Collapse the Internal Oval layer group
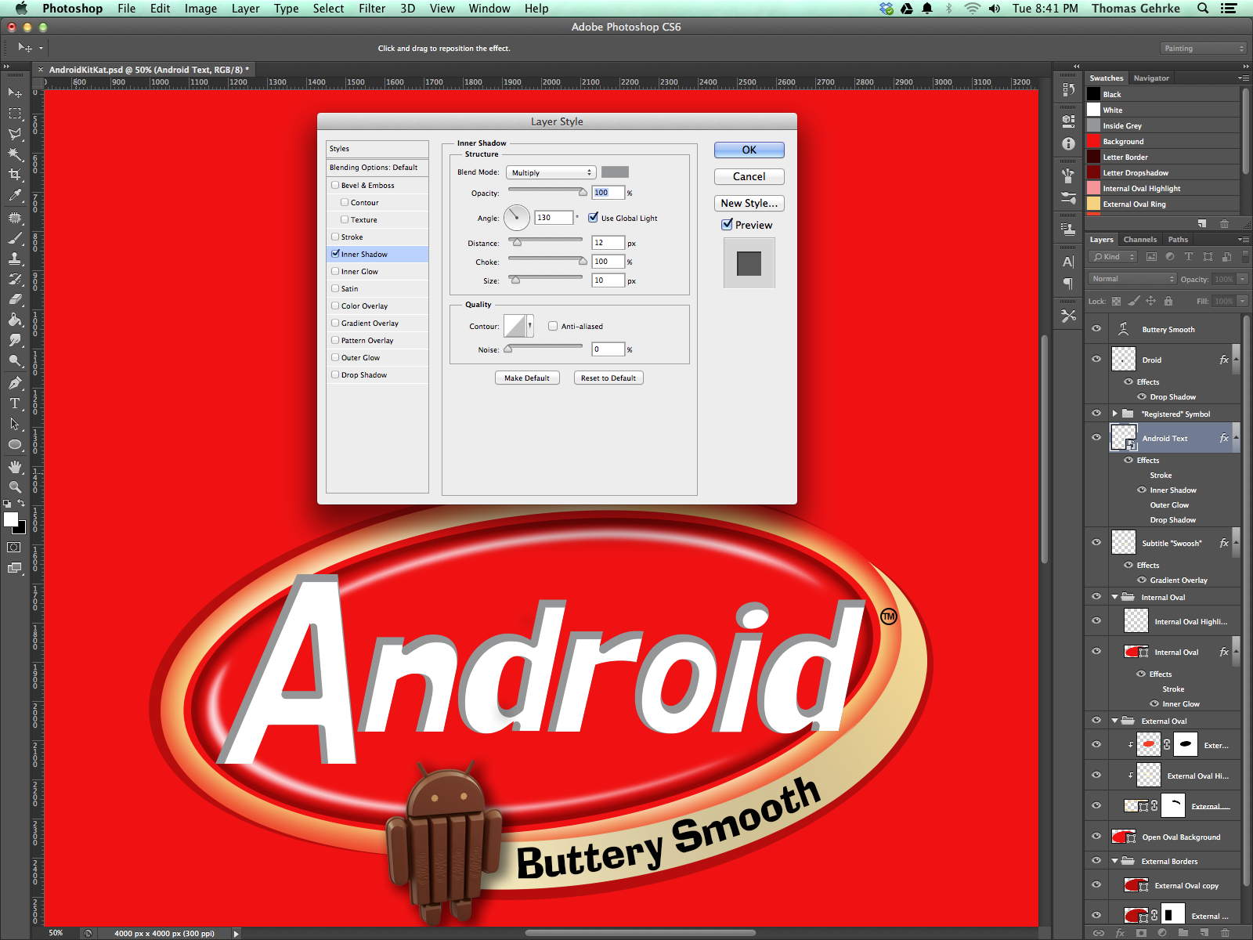Viewport: 1253px width, 940px height. (x=1115, y=597)
